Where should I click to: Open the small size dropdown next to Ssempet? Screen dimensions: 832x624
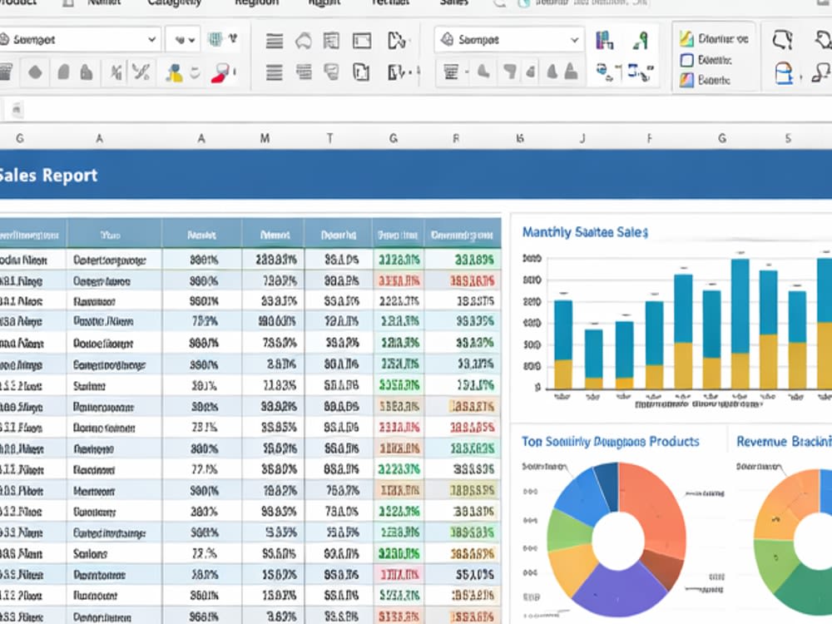(183, 39)
